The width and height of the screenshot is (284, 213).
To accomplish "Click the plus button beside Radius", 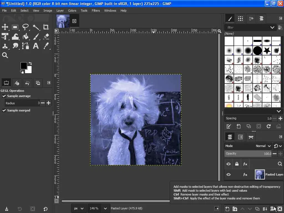I will click(49, 103).
